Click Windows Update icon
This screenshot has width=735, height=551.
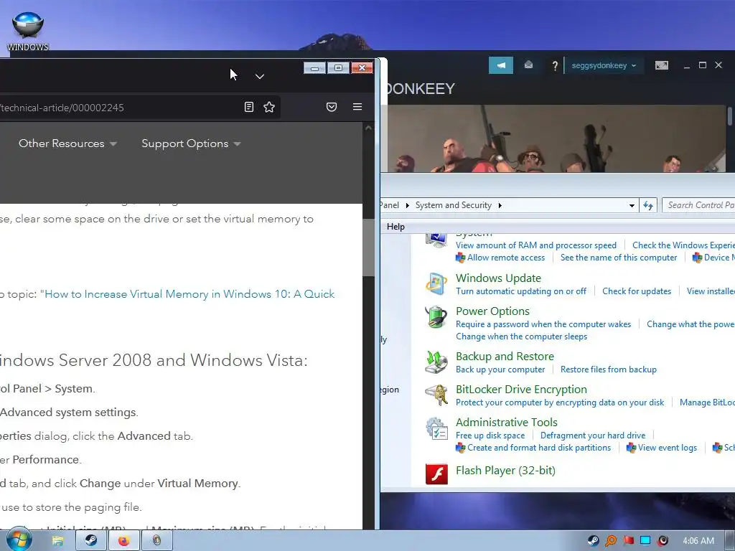click(x=436, y=283)
